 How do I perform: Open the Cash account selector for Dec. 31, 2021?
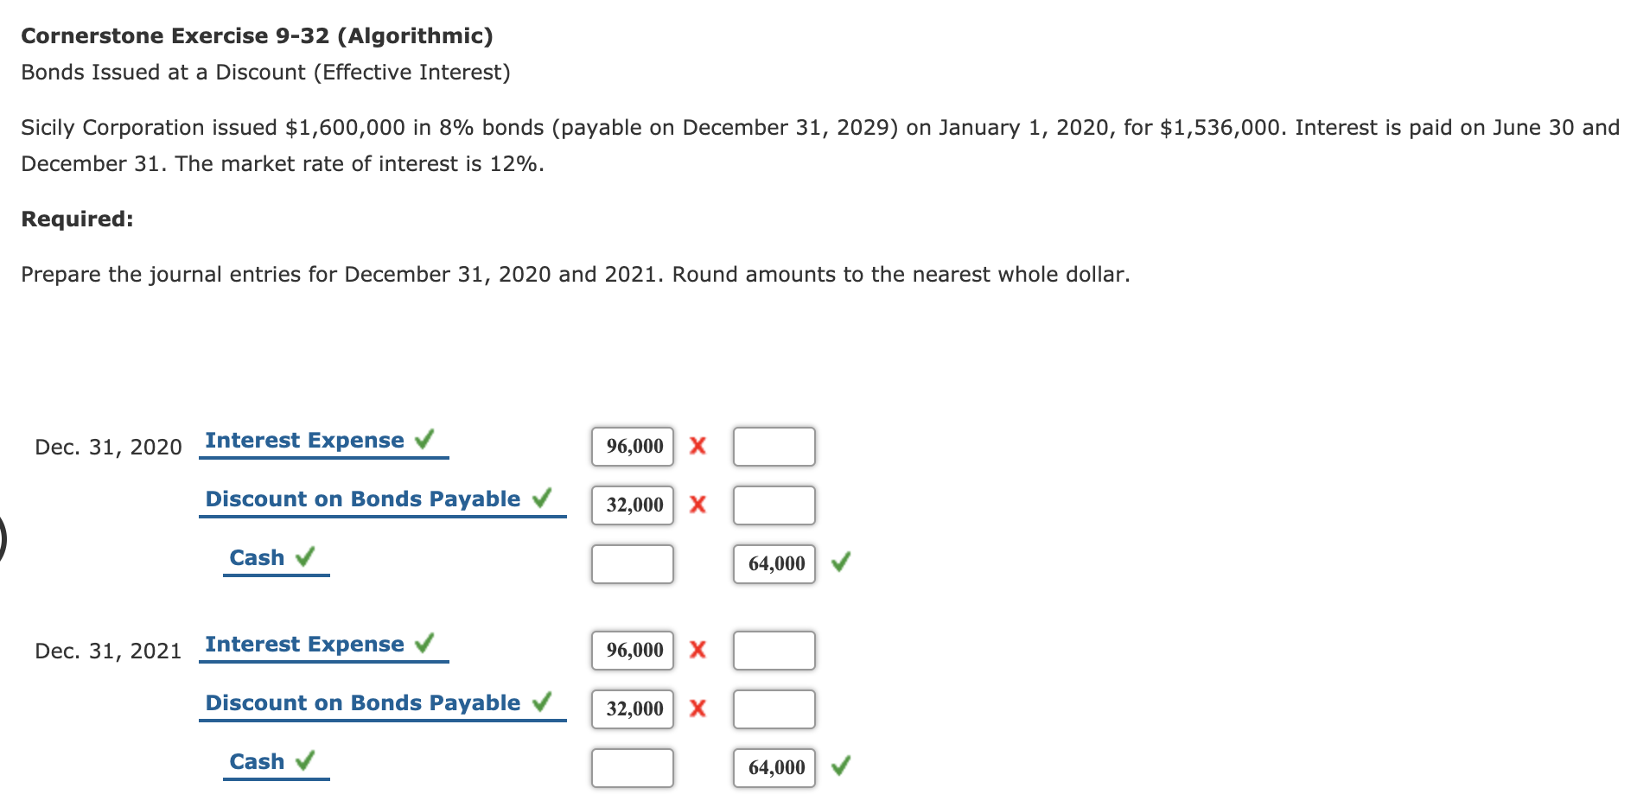click(256, 761)
